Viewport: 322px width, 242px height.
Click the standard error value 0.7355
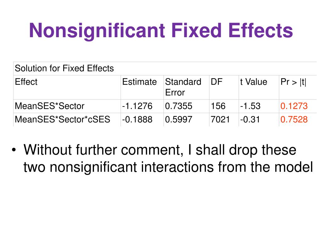click(179, 106)
